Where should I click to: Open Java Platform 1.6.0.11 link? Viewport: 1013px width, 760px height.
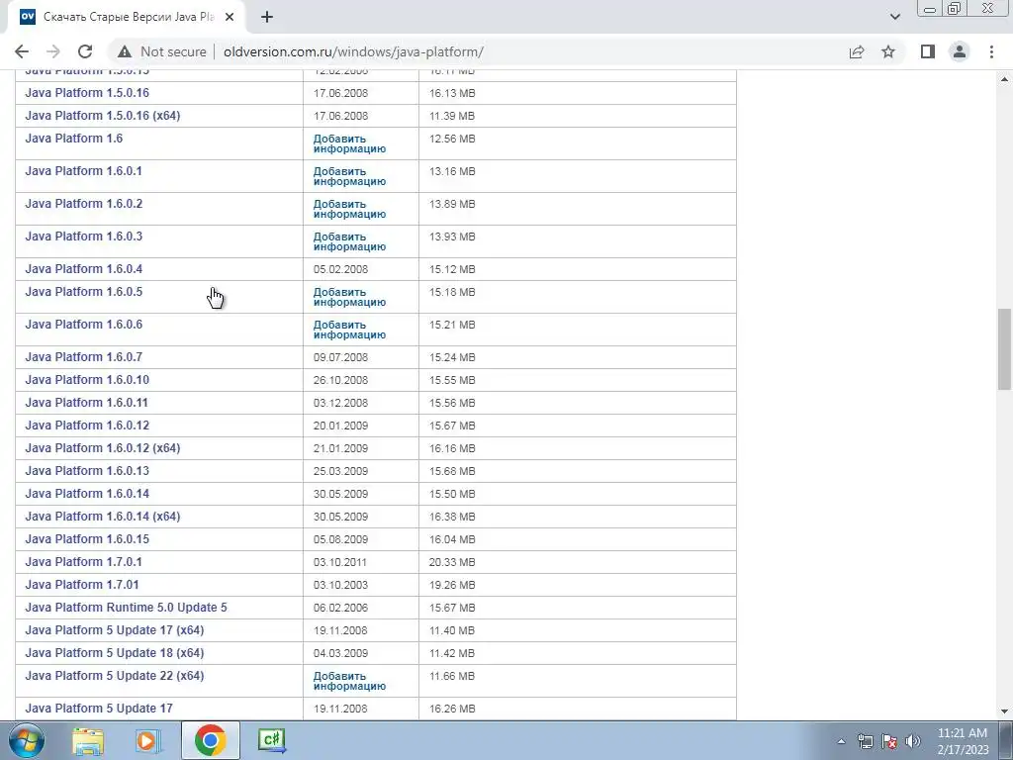tap(87, 403)
